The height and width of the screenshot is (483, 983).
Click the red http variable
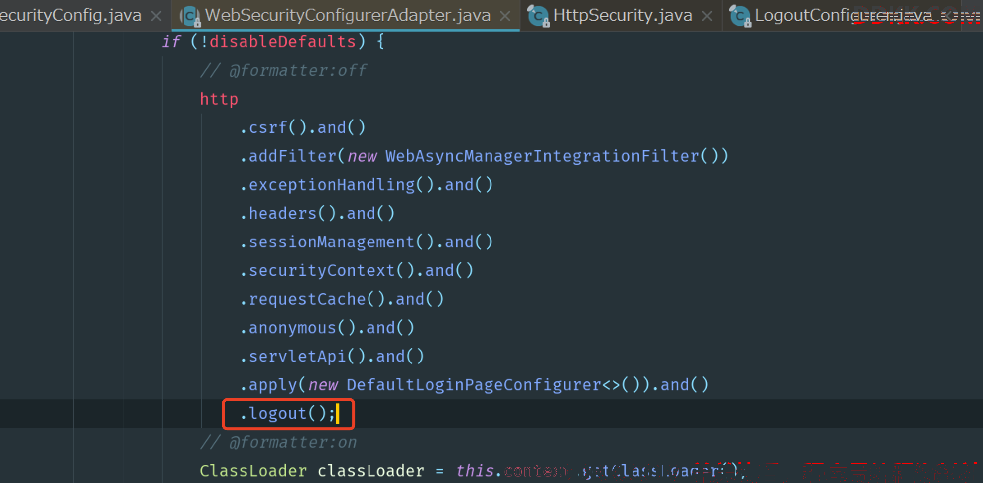219,99
